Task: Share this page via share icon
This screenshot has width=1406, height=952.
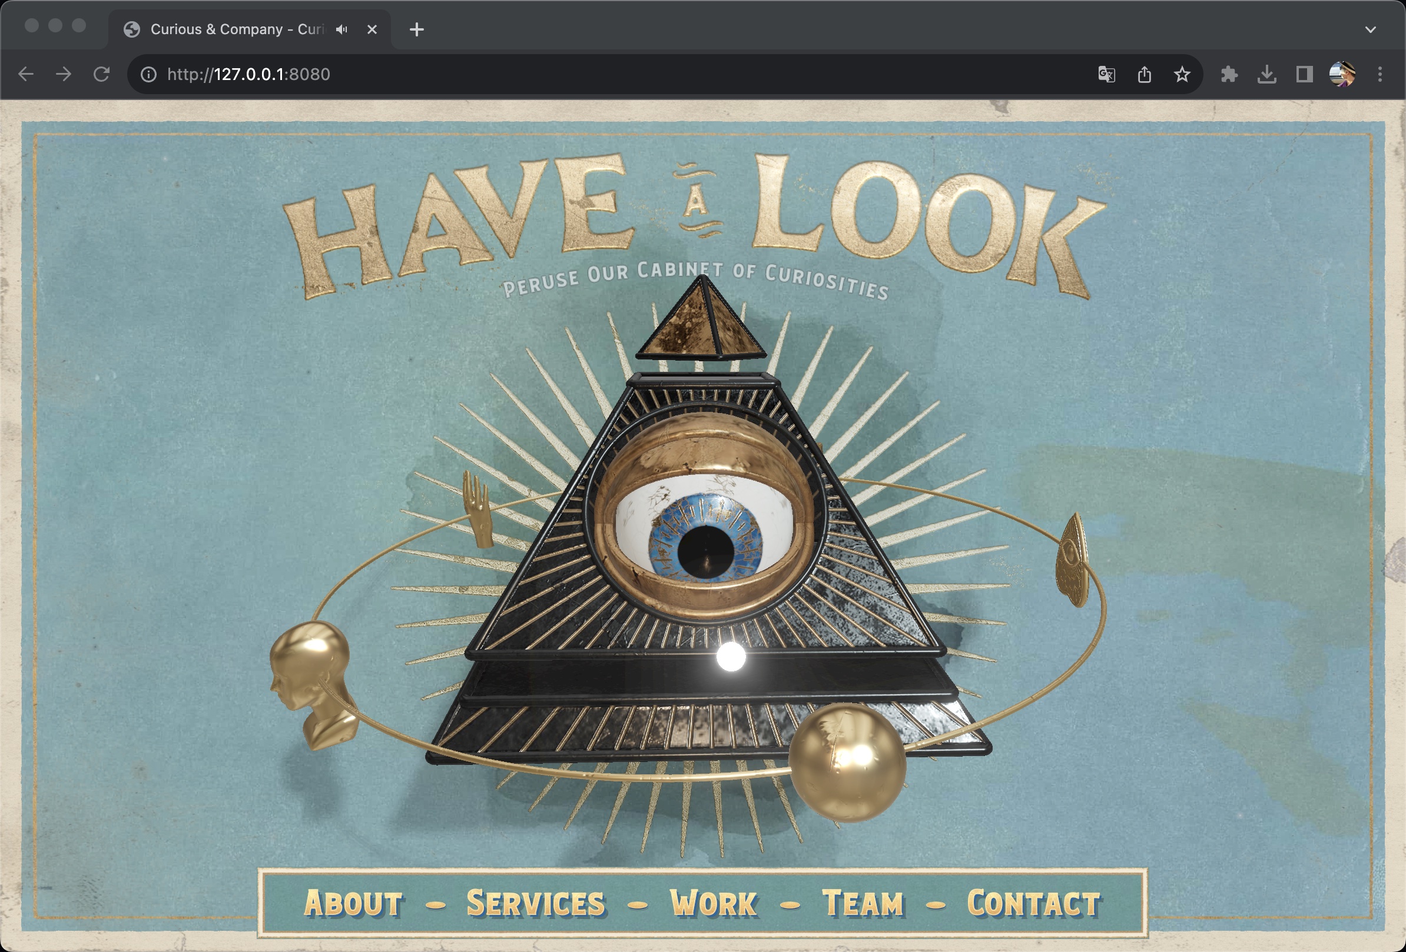Action: click(x=1144, y=74)
